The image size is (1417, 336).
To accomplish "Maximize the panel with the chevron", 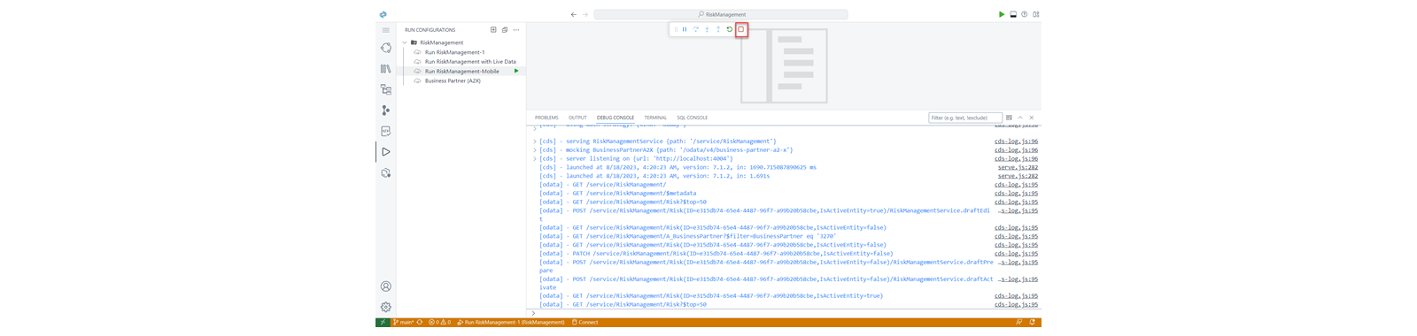I will [1020, 118].
